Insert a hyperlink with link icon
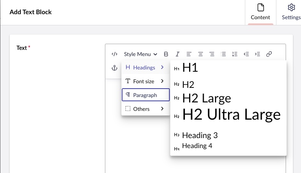301x173 pixels. coord(269,54)
